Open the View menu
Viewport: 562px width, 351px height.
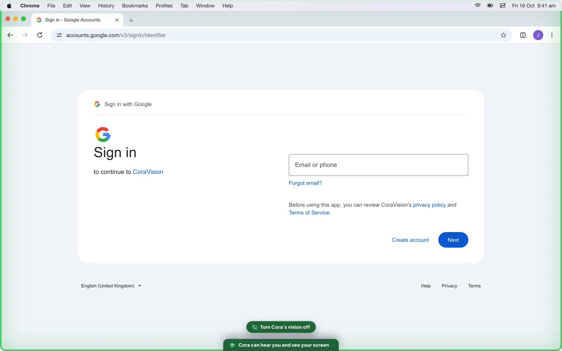click(85, 6)
